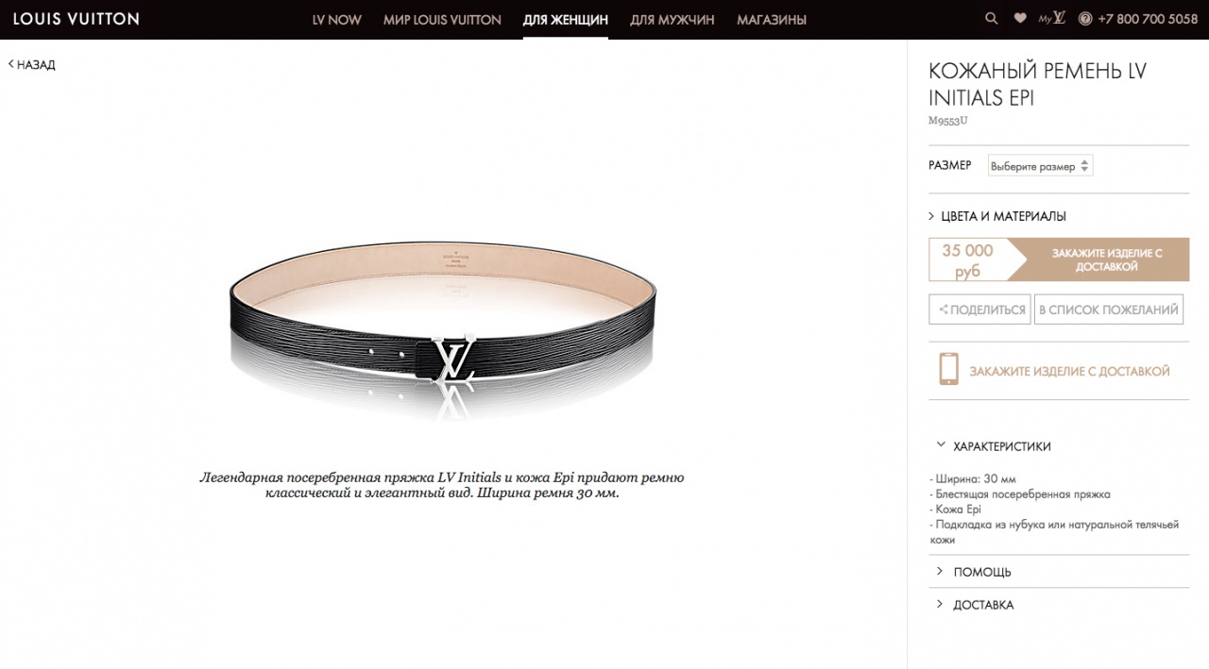The width and height of the screenshot is (1209, 669).
Task: Click the help question mark icon
Action: pos(1085,18)
